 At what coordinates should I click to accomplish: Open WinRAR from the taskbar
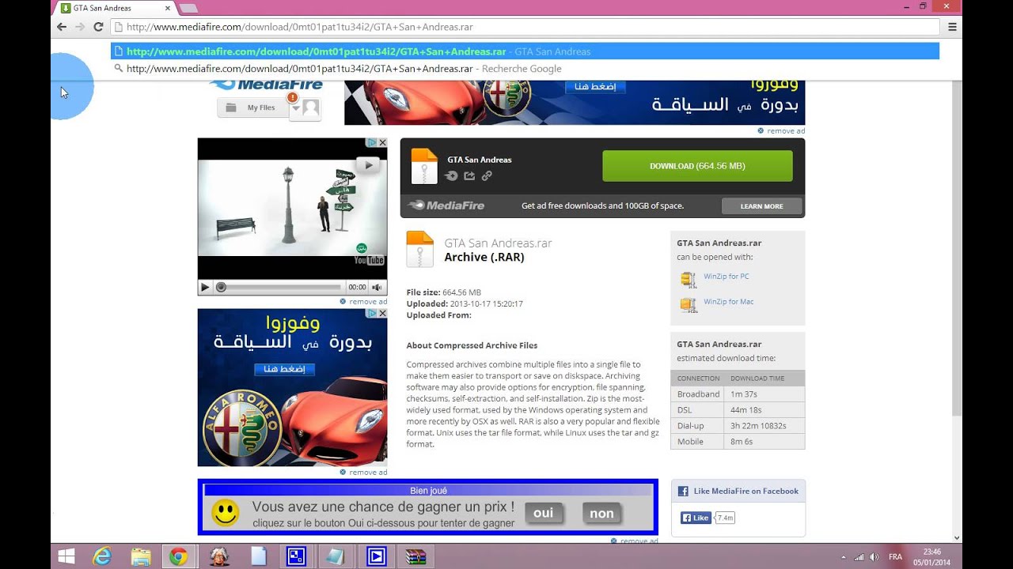(x=415, y=556)
